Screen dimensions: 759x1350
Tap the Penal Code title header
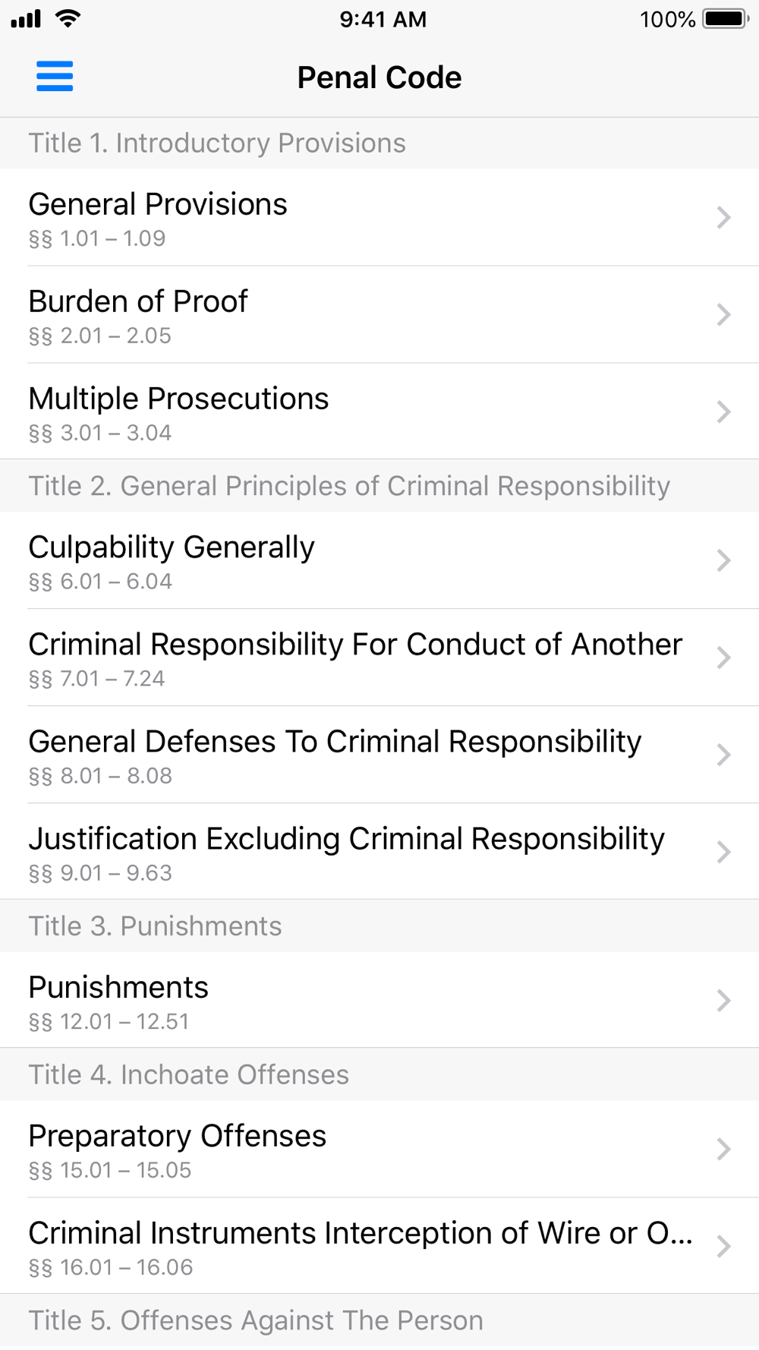tap(379, 77)
